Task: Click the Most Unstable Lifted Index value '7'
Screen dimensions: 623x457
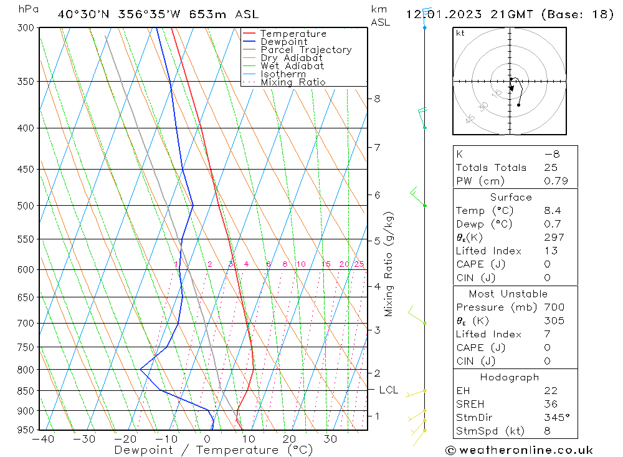Action: click(x=548, y=335)
